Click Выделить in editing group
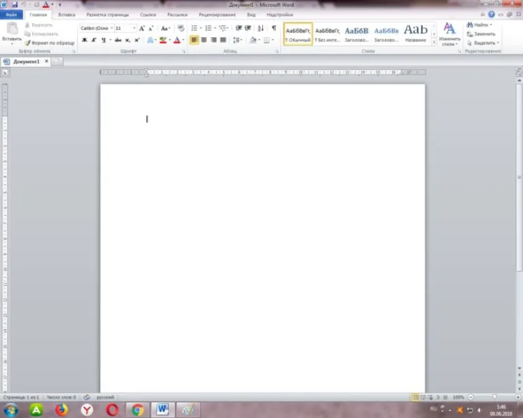This screenshot has width=523, height=418. point(483,43)
